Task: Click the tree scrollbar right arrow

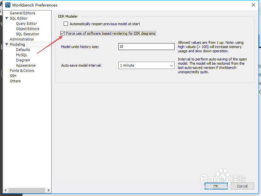Action: click(48, 190)
